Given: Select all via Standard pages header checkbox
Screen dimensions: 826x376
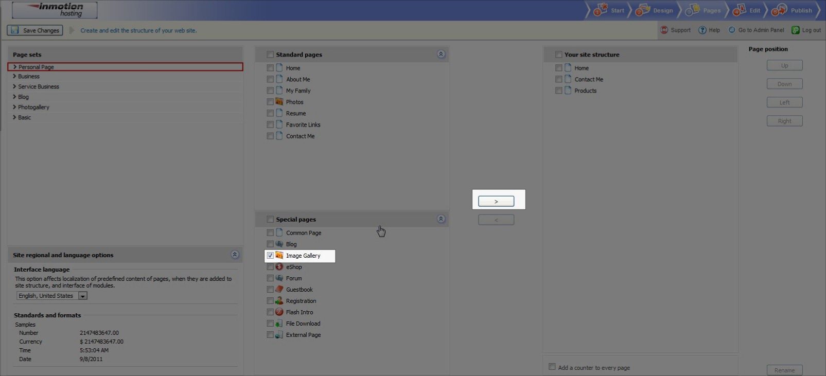Looking at the screenshot, I should (x=270, y=55).
